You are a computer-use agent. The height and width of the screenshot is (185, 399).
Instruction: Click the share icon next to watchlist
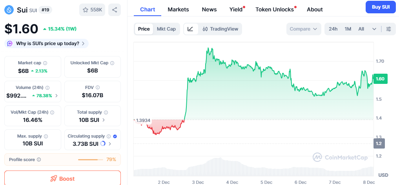[115, 10]
